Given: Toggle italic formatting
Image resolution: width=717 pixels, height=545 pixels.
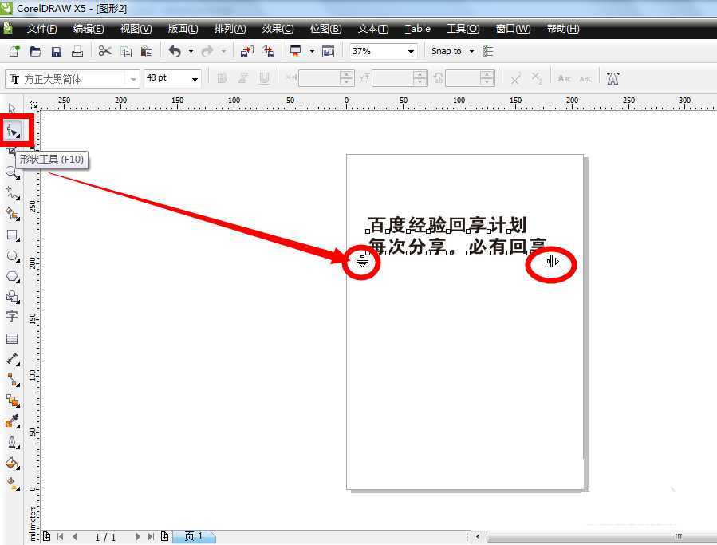Looking at the screenshot, I should [242, 77].
